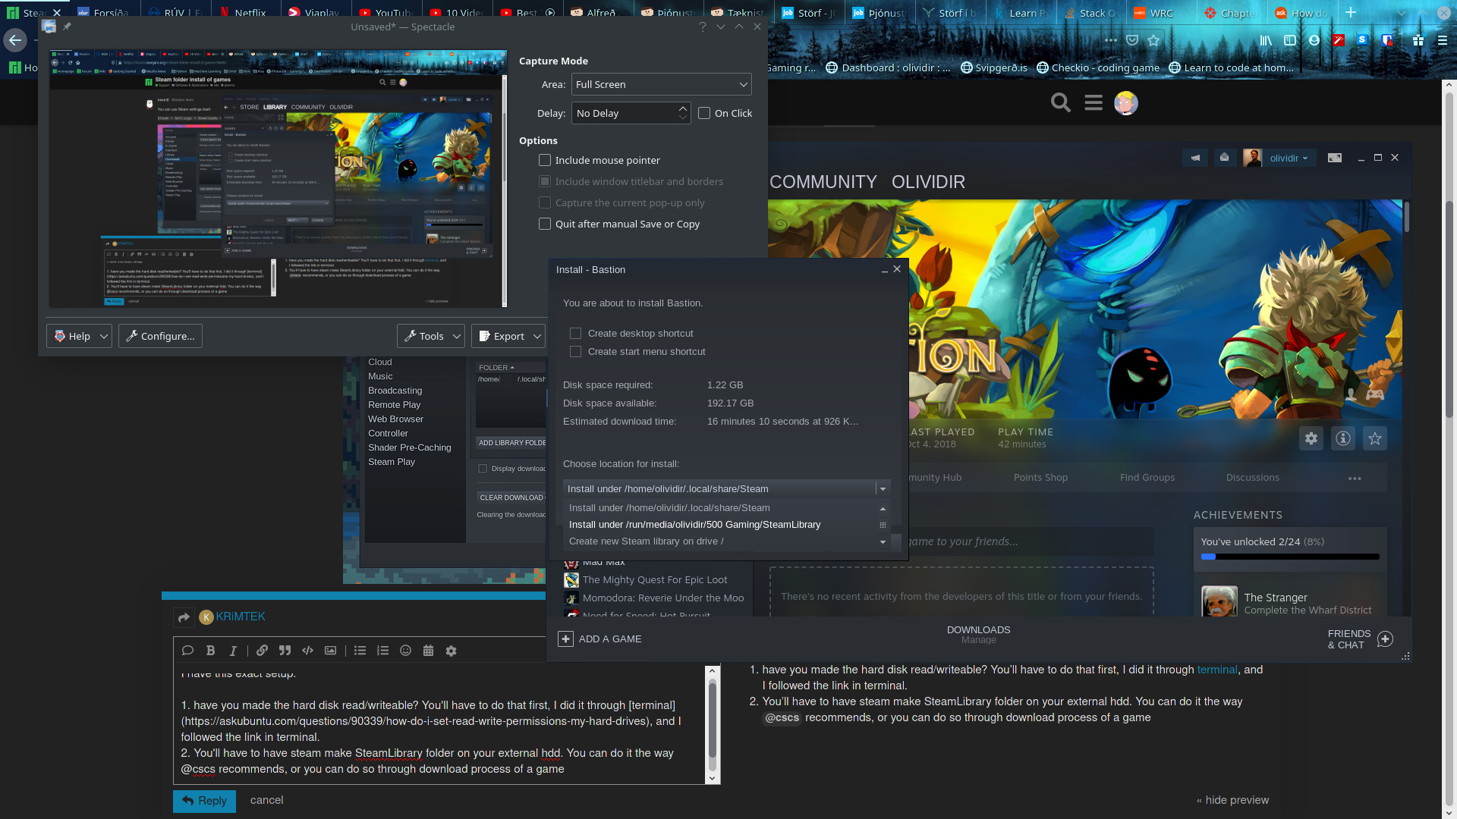Click the calendar/date insert icon
1457x819 pixels.
pos(427,651)
